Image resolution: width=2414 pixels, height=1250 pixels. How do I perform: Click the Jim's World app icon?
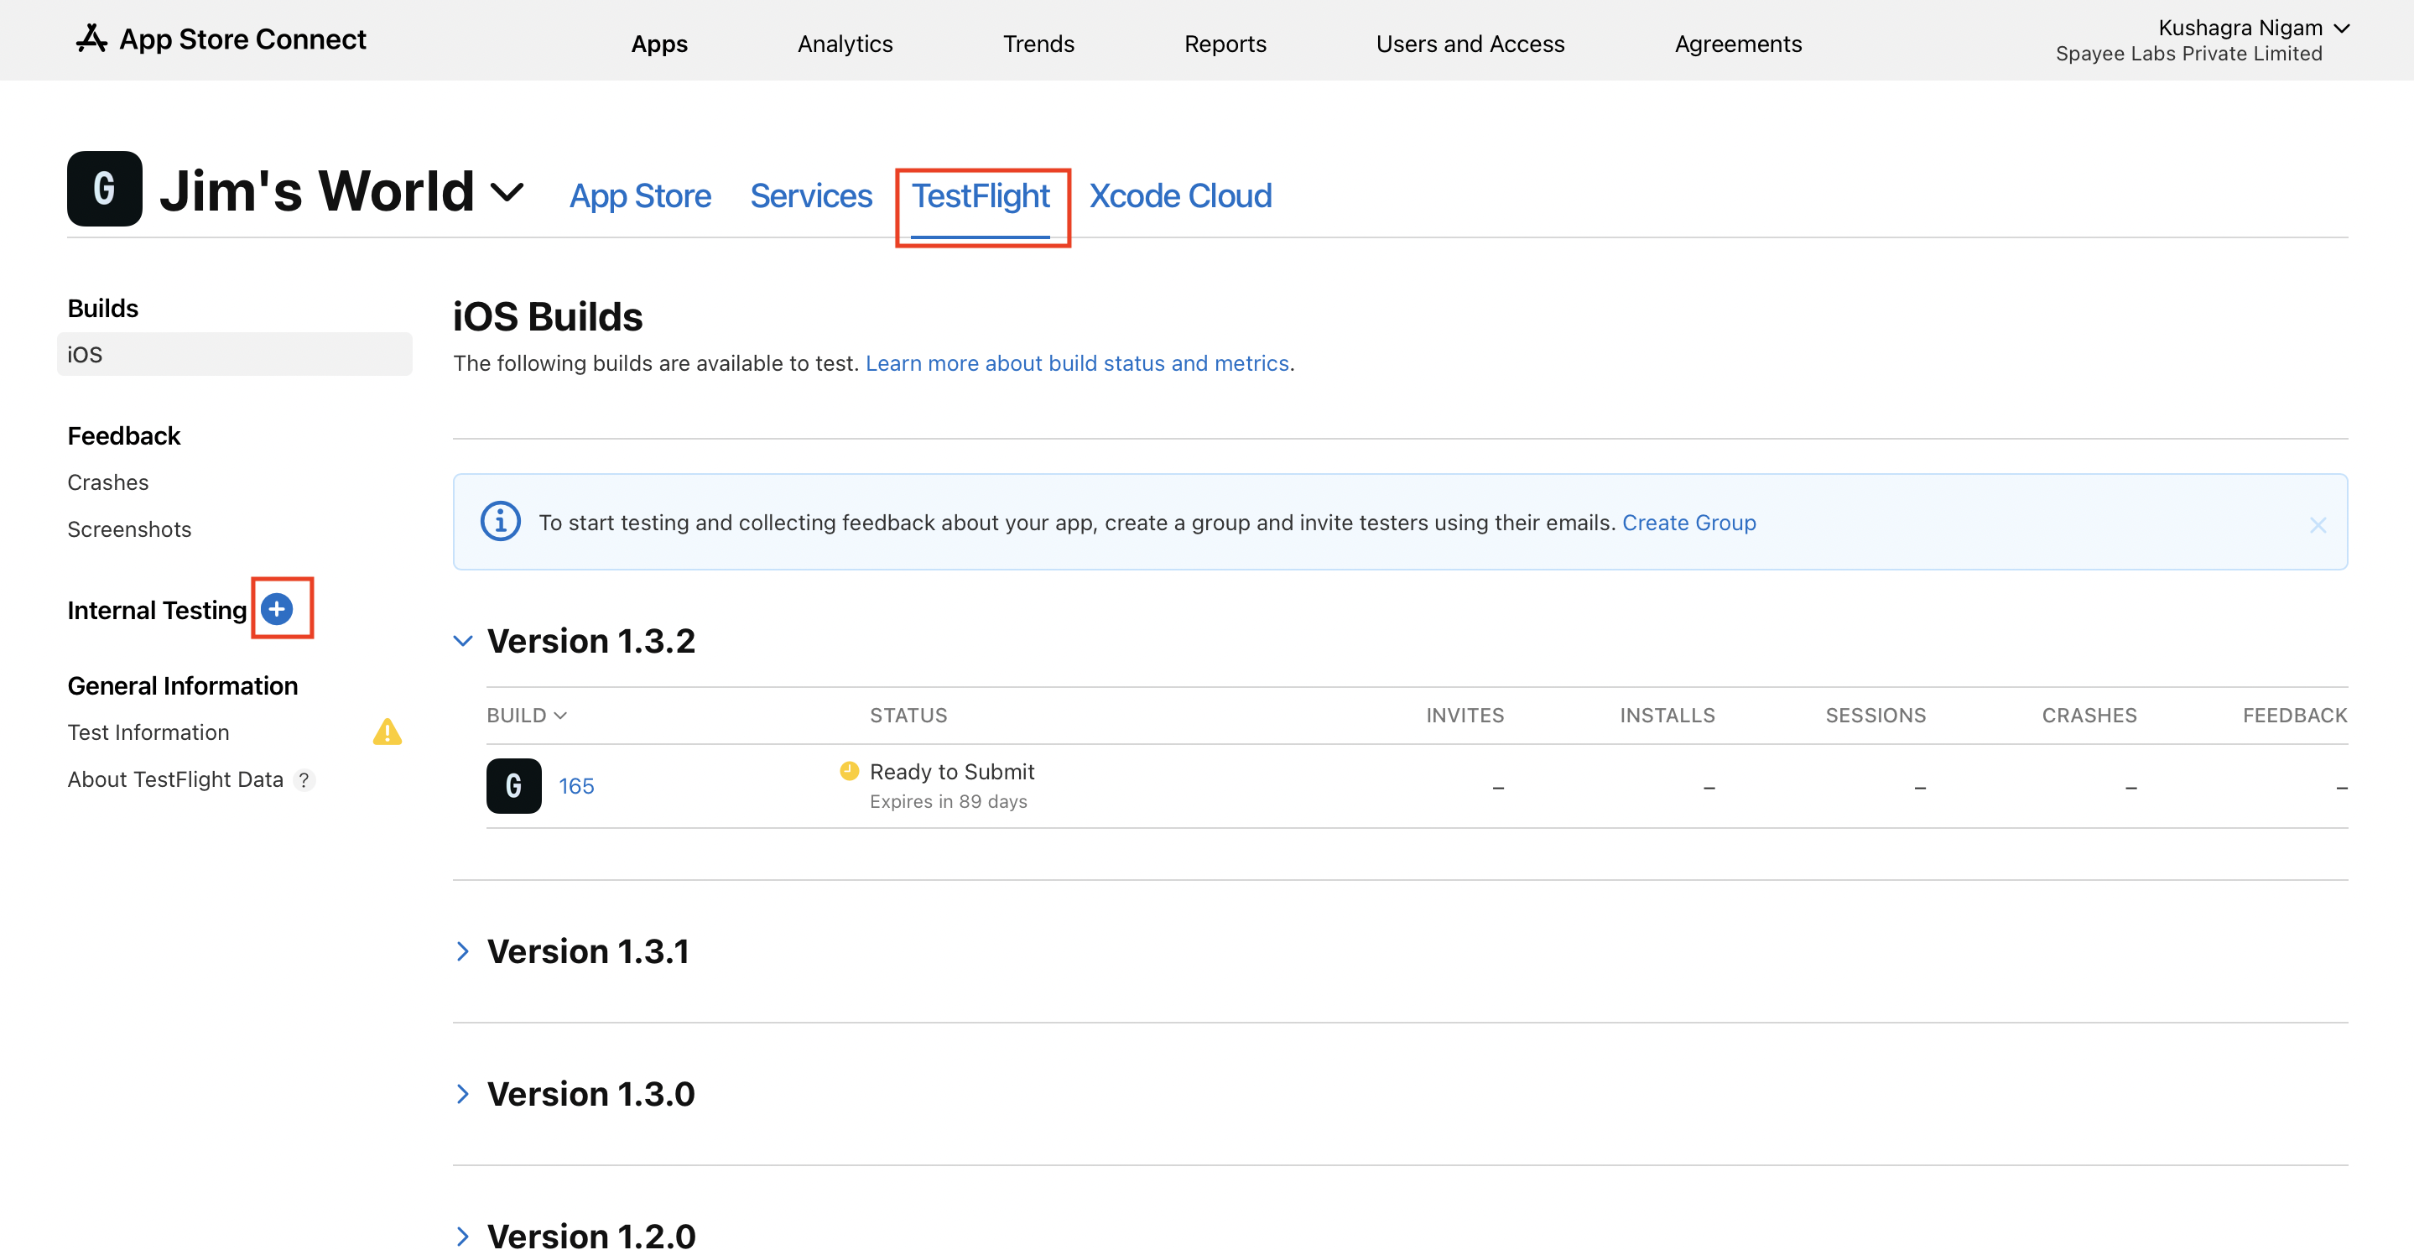(104, 189)
